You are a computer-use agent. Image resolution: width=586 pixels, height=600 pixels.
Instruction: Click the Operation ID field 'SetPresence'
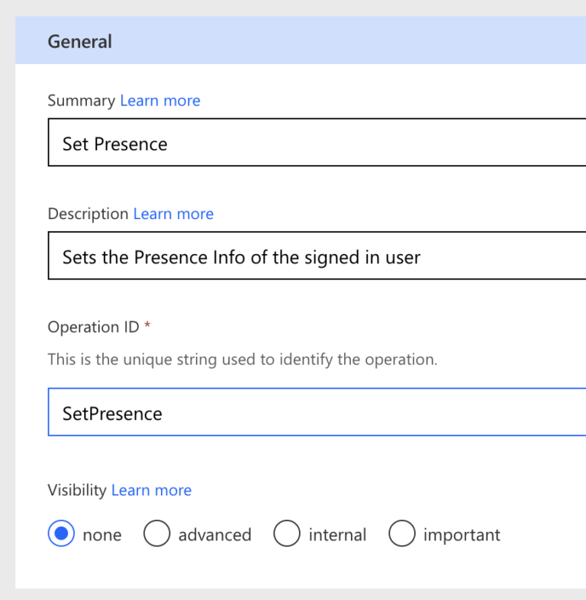[317, 411]
